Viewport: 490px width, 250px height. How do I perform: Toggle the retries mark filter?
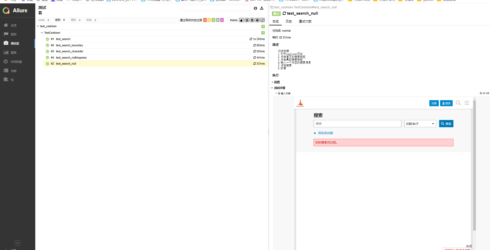tap(263, 20)
